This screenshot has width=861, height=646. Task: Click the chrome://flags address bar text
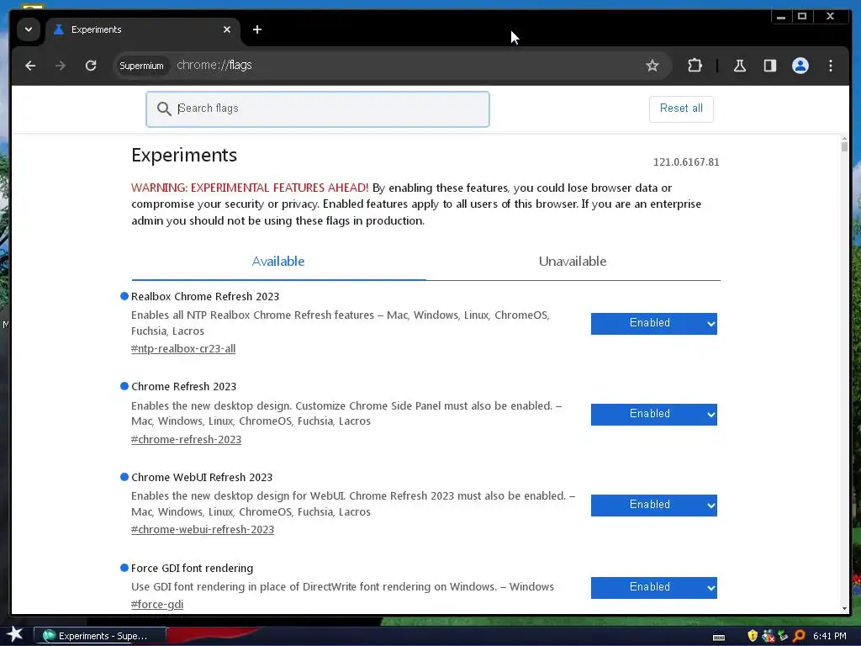pos(214,66)
